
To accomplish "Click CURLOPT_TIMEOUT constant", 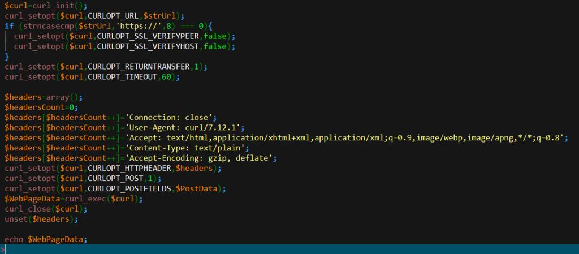I will tap(123, 77).
